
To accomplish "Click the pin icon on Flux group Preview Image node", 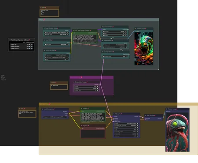I will click(146, 29).
